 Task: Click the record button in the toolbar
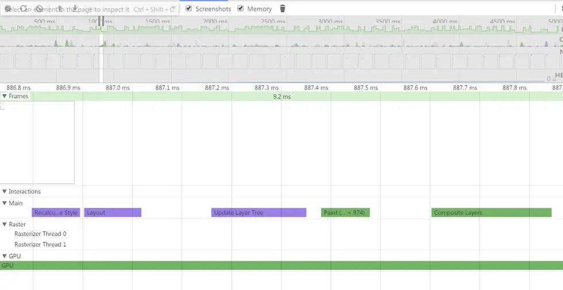[8, 9]
